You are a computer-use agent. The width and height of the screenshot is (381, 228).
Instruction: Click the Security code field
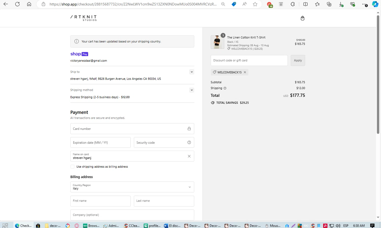tap(164, 142)
